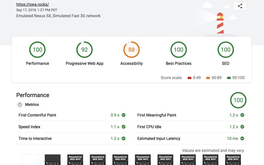Open the Best Practices label link

pos(179,63)
